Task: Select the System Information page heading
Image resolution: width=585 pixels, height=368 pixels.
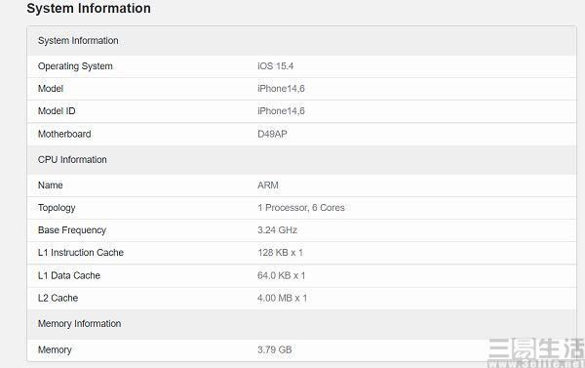Action: pos(89,8)
